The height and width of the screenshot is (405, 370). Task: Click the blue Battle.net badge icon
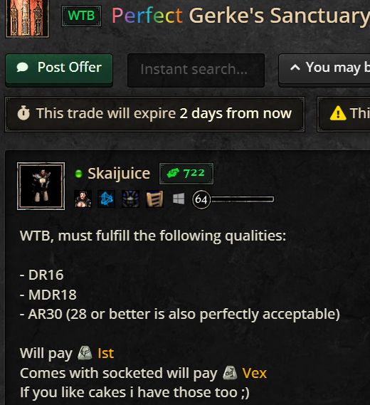point(107,199)
